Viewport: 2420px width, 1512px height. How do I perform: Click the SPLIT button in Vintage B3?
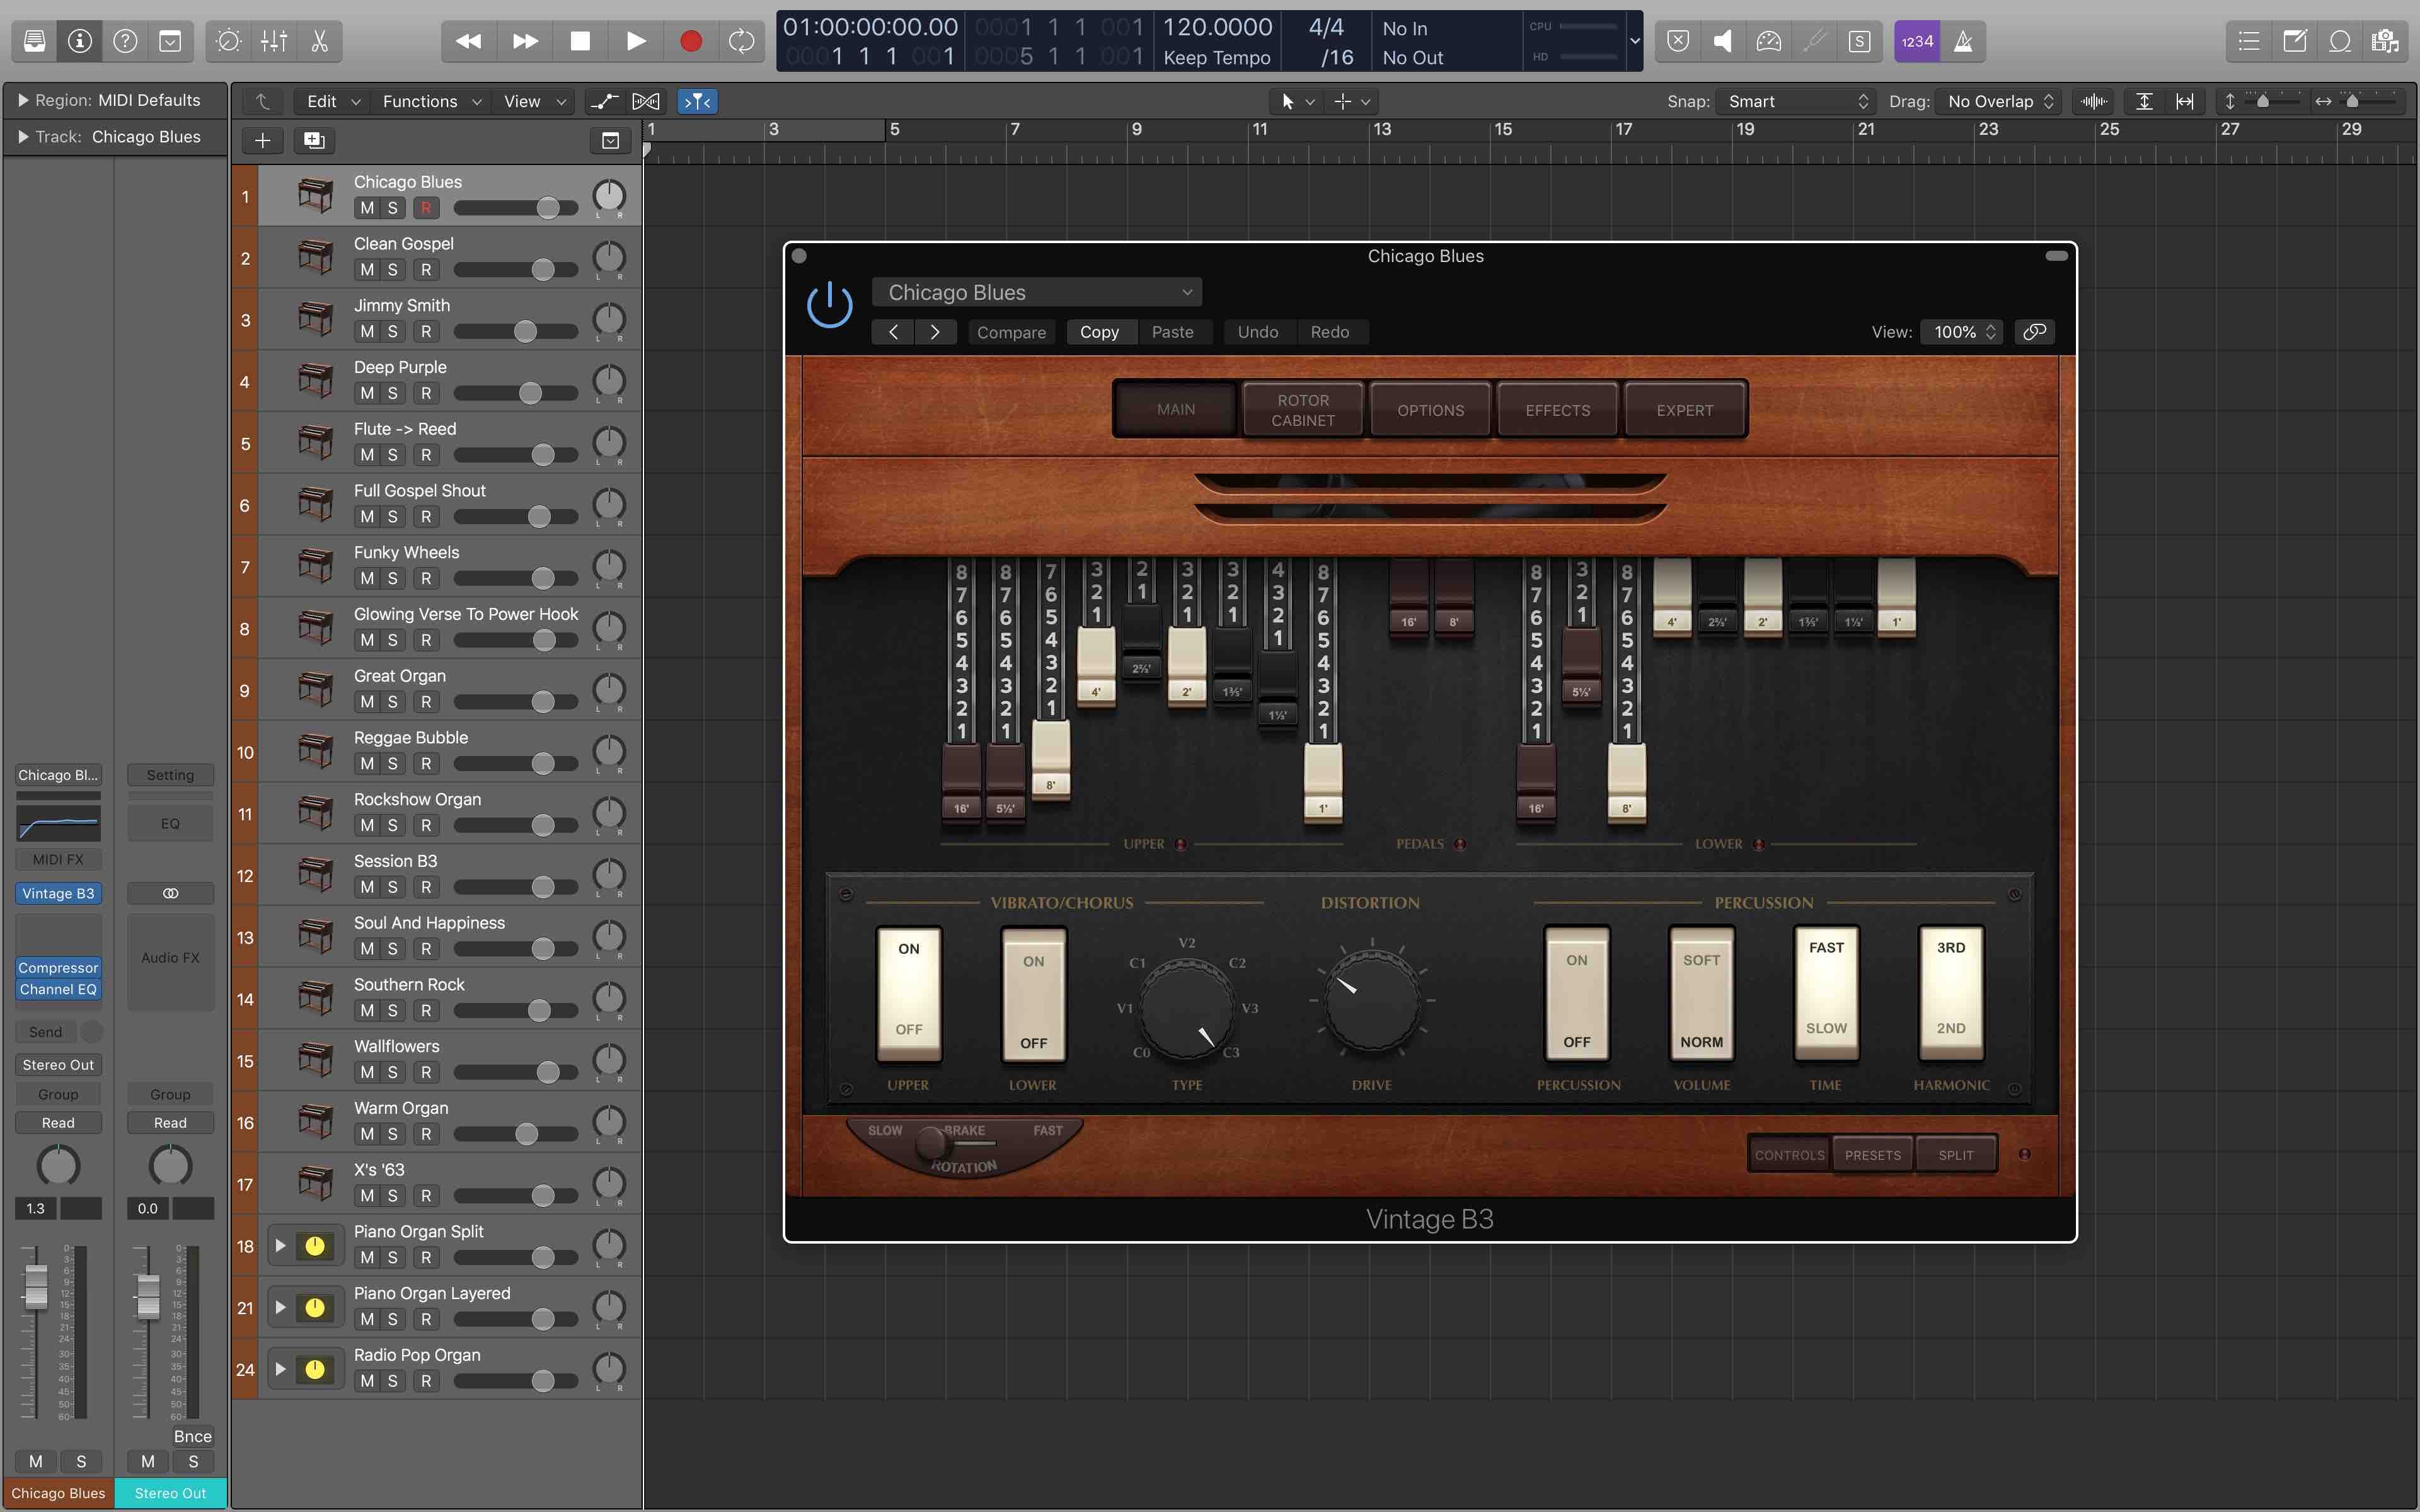(x=1955, y=1153)
